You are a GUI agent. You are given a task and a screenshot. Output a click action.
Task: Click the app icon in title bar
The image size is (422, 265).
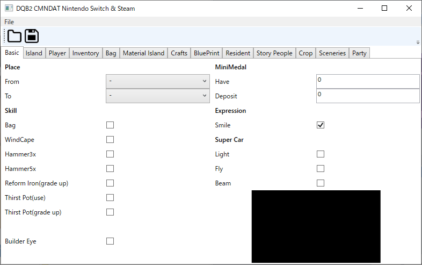(9, 9)
